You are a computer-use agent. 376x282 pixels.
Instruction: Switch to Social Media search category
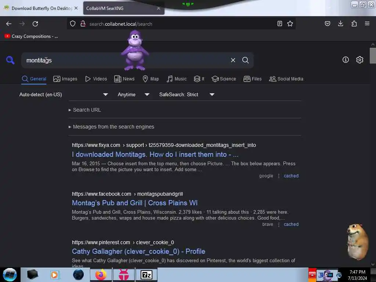286,79
